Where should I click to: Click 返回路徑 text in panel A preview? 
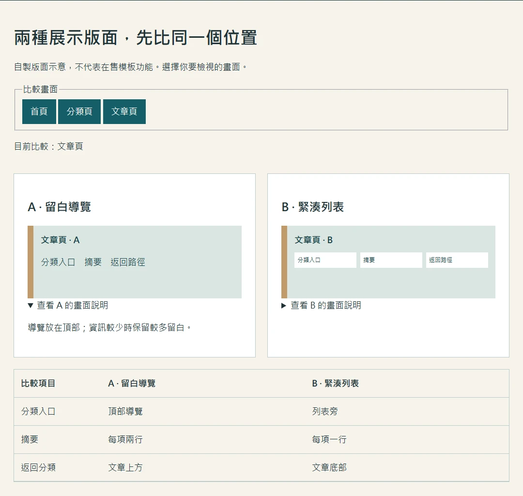click(128, 262)
